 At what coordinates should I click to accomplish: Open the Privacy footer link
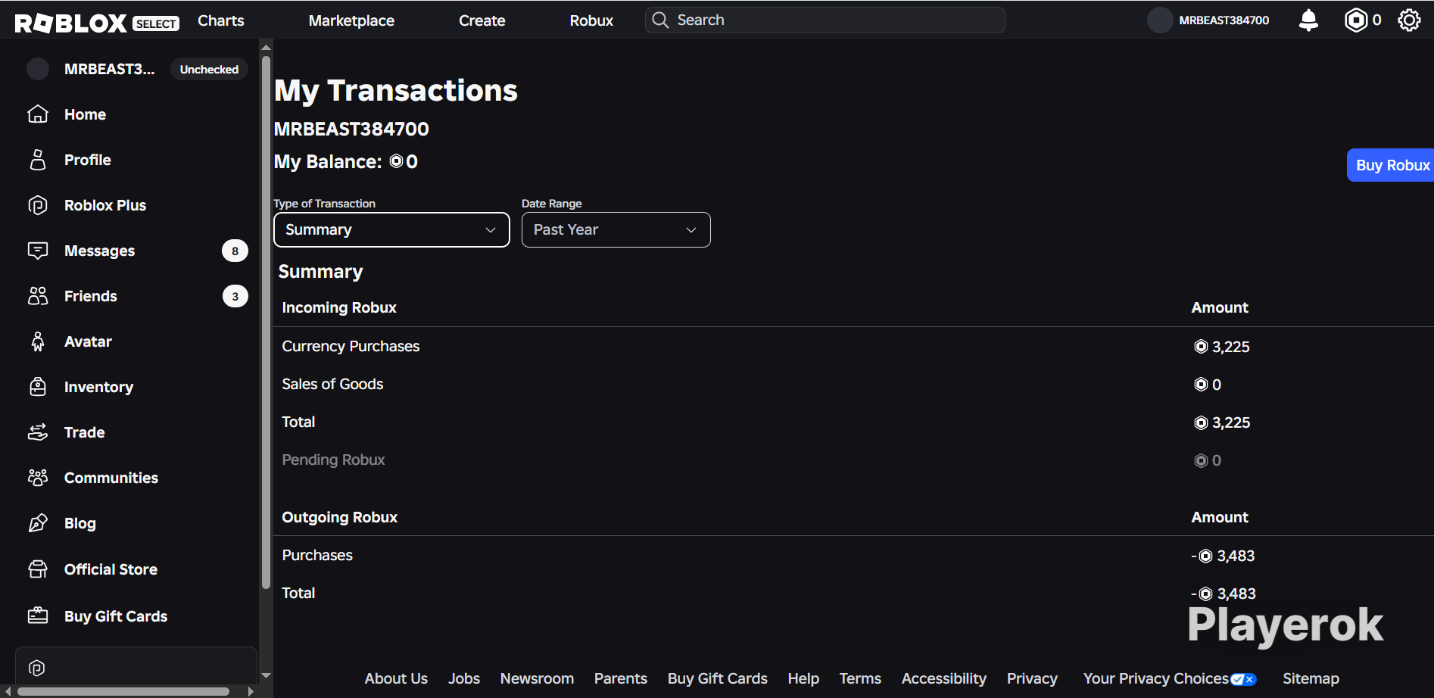click(x=1032, y=678)
